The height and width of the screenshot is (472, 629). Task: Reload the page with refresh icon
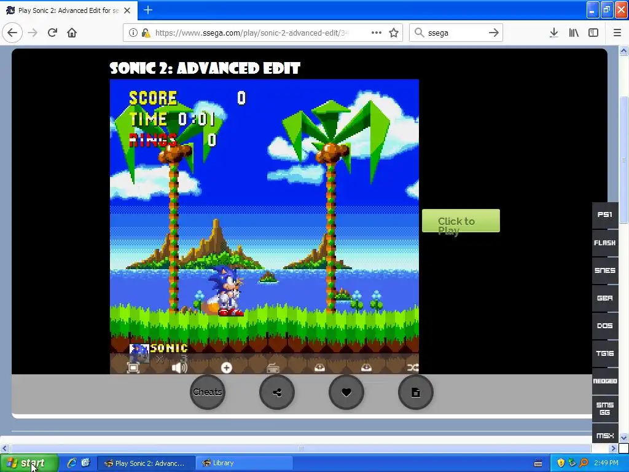point(52,33)
